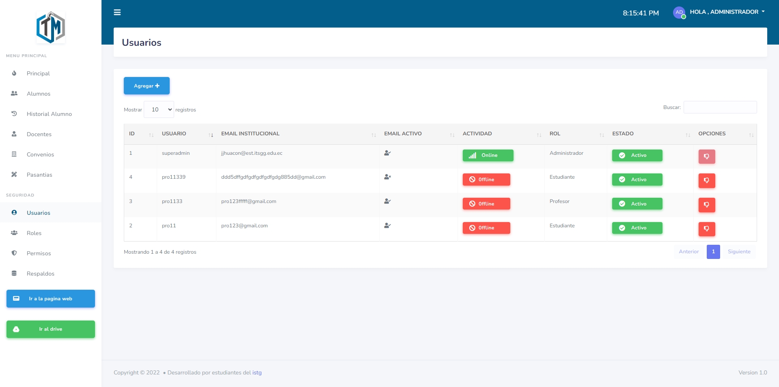The width and height of the screenshot is (779, 387).
Task: Click pro1133's email active icon
Action: [388, 201]
